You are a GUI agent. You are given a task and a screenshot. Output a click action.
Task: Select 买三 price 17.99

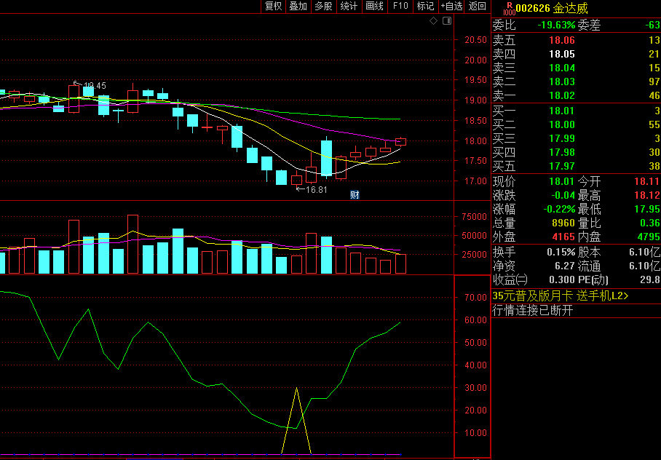click(x=562, y=139)
